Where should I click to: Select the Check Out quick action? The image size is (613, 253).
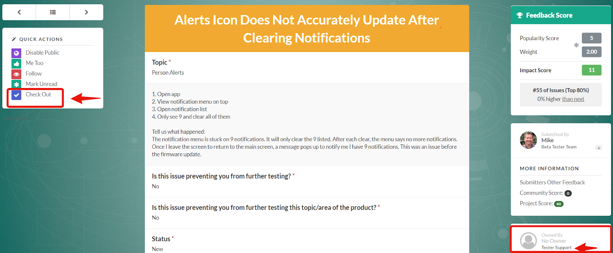(38, 94)
